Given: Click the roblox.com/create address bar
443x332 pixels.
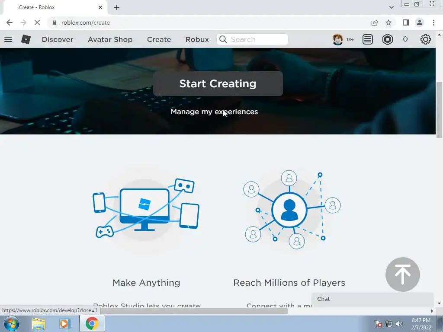Looking at the screenshot, I should click(x=209, y=22).
